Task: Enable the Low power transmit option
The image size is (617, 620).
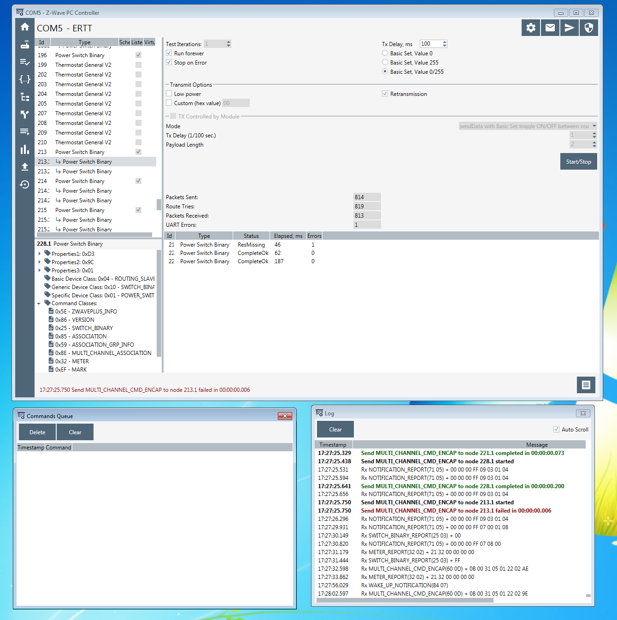Action: click(x=169, y=94)
